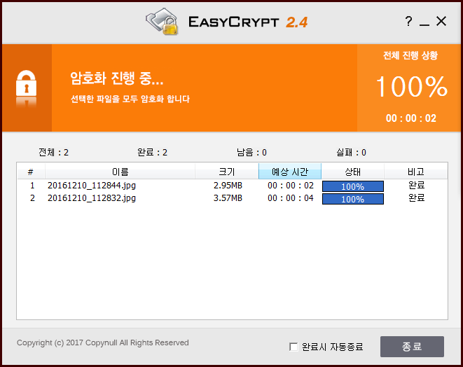This screenshot has height=367, width=463.
Task: Click the 3.57MB size cell
Action: [x=228, y=198]
